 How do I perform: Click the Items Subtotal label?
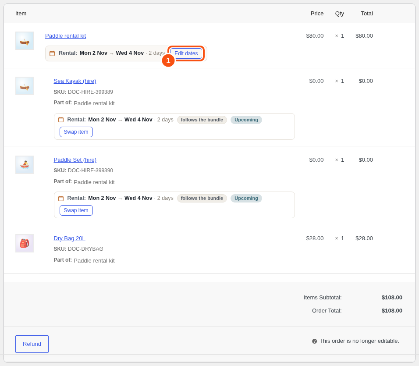tap(323, 298)
